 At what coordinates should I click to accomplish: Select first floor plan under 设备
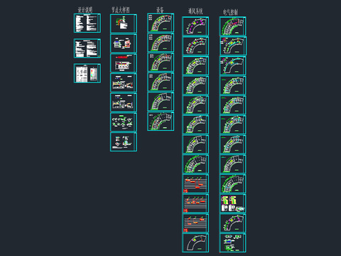(161, 23)
